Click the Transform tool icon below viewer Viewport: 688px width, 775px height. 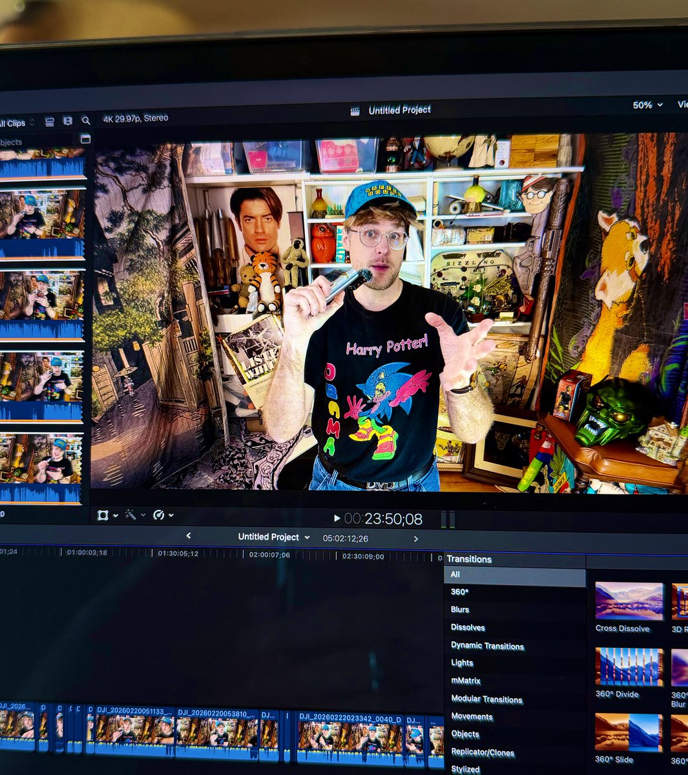point(103,515)
